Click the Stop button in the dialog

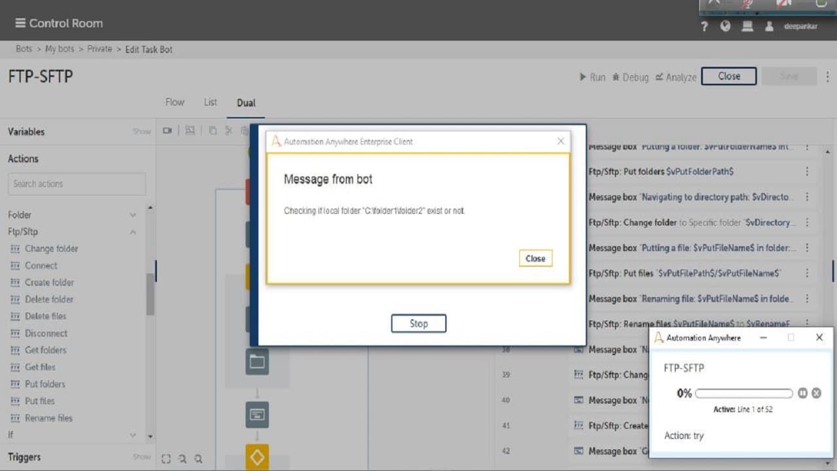418,323
